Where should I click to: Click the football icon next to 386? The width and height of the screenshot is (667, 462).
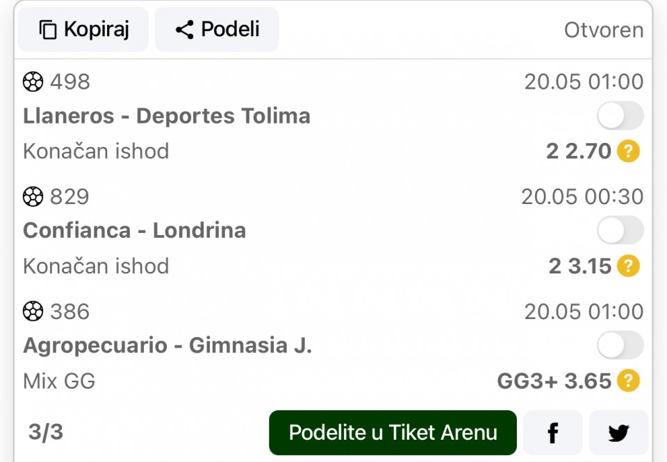33,311
